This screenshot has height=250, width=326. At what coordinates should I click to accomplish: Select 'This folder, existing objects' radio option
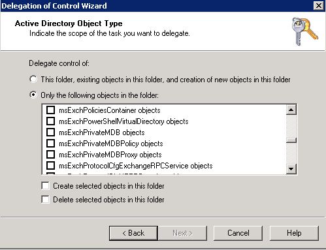click(33, 79)
